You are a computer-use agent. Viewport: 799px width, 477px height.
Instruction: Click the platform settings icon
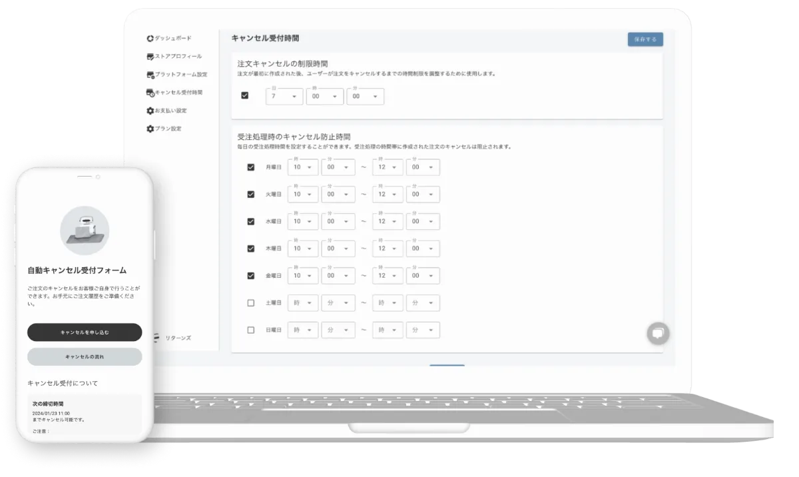point(150,75)
